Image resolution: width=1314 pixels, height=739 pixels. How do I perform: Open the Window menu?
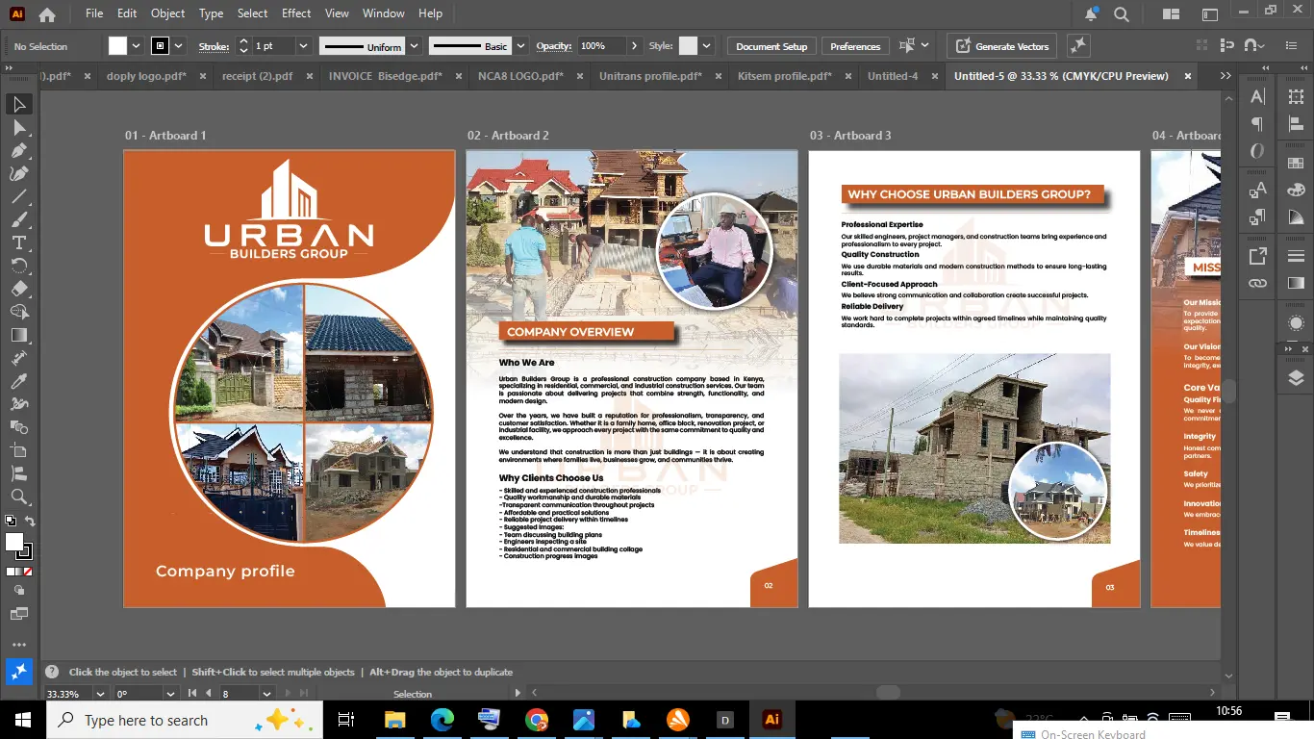[383, 13]
